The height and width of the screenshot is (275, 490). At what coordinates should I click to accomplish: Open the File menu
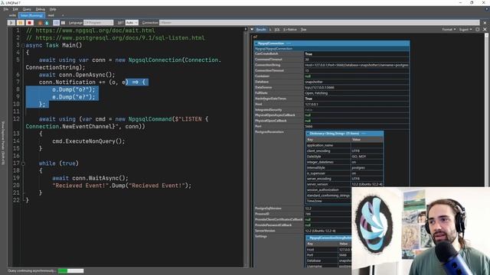[6, 9]
